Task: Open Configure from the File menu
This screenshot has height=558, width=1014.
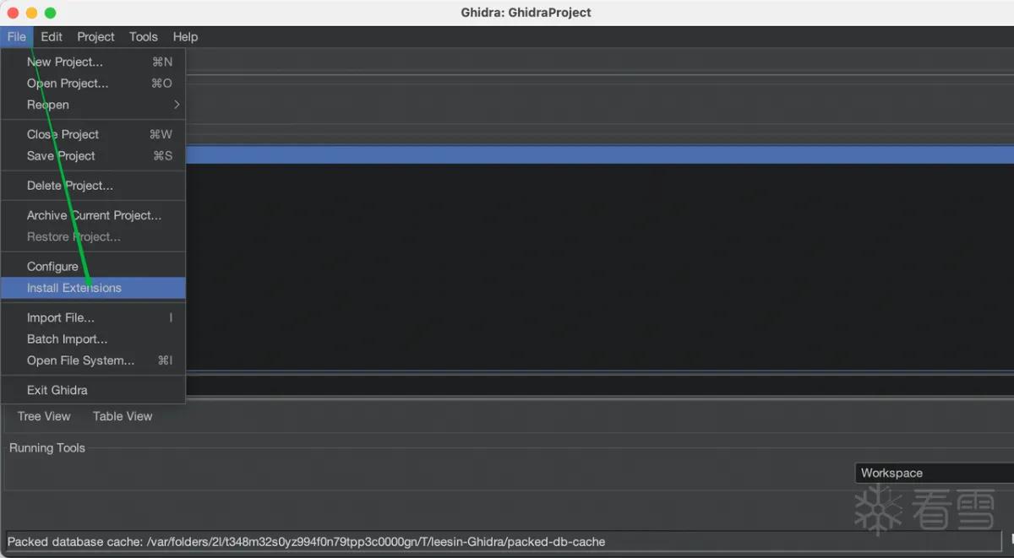Action: 93,266
